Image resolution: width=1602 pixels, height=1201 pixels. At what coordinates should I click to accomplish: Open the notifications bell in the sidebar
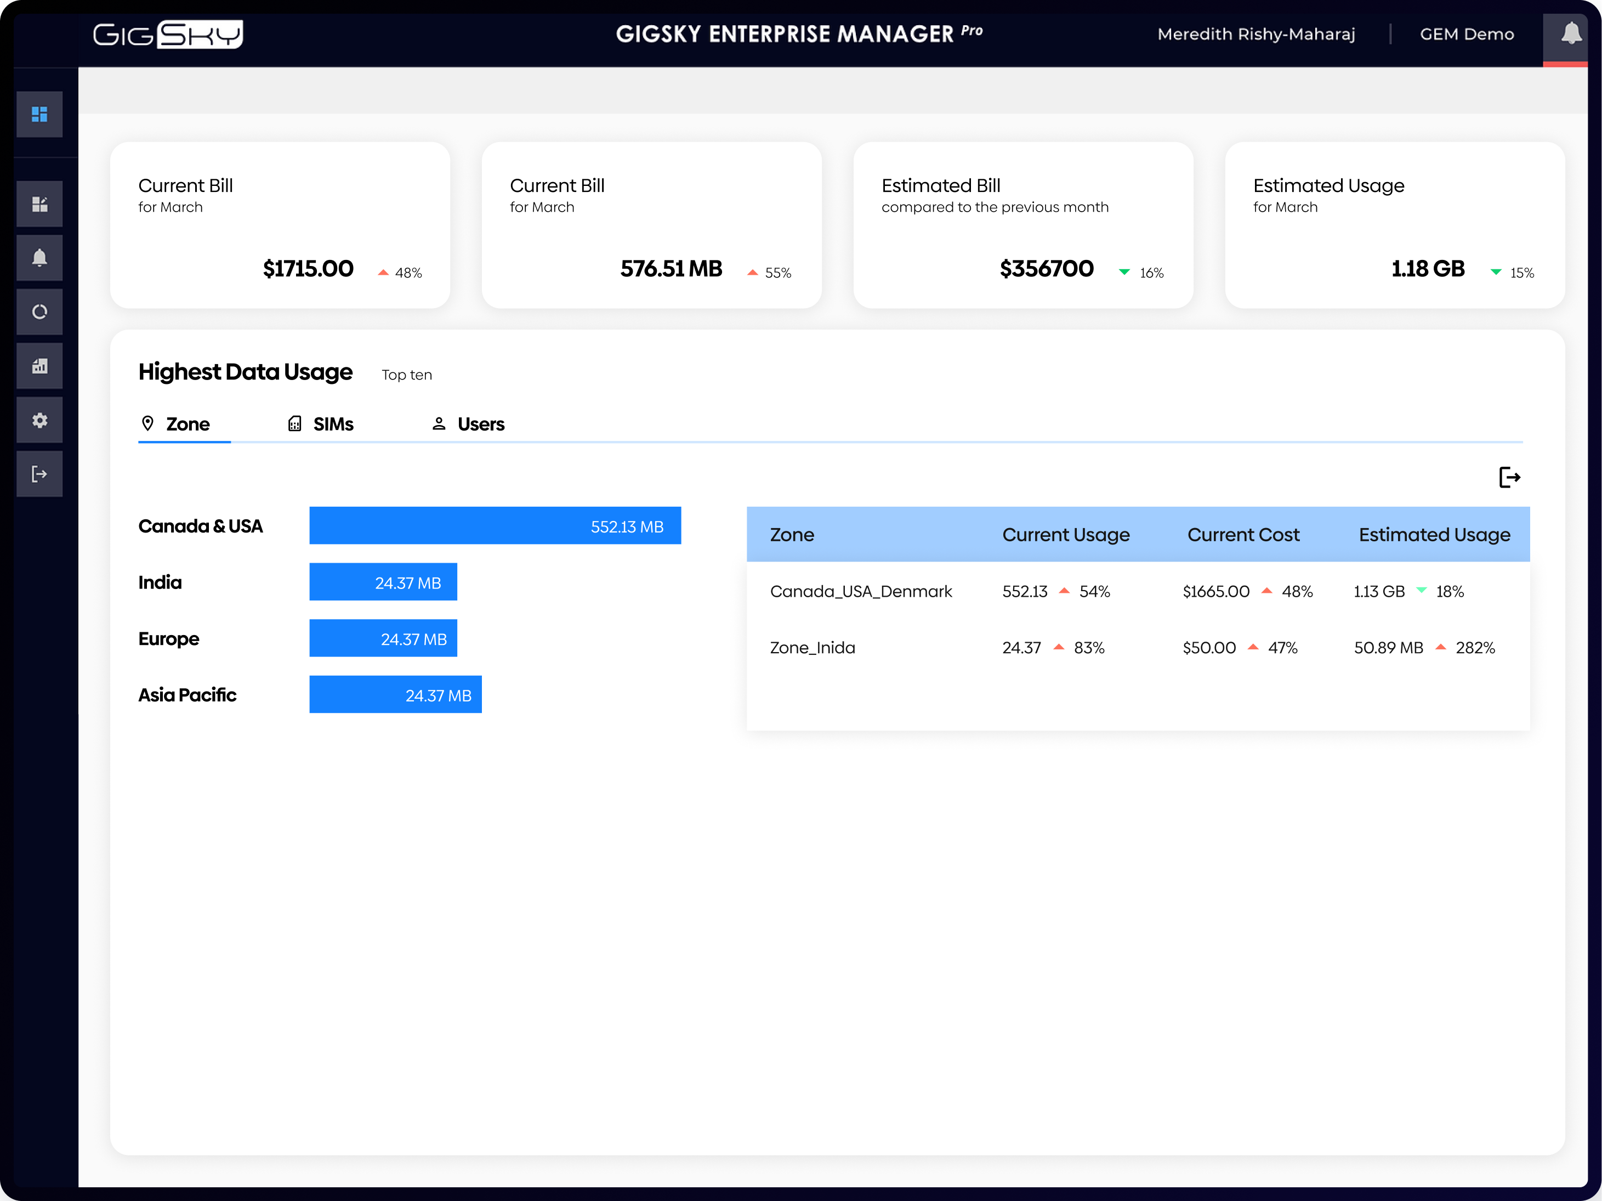pyautogui.click(x=39, y=257)
